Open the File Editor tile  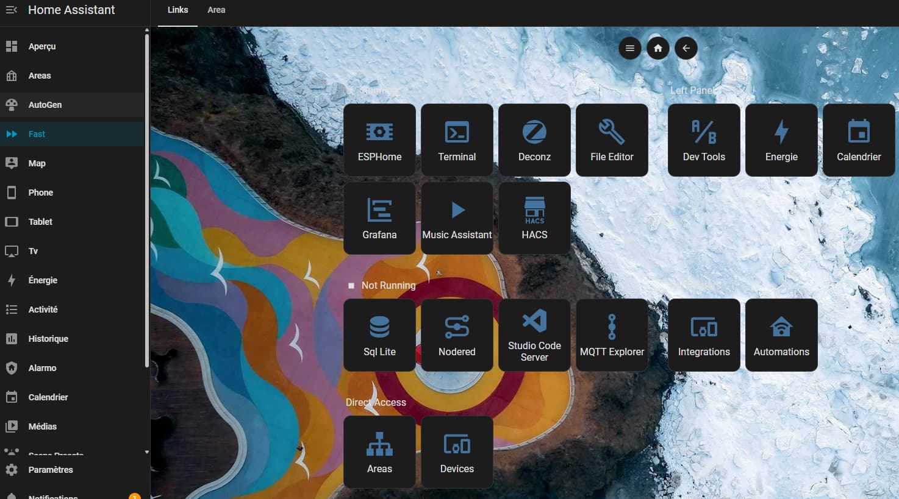tap(612, 140)
